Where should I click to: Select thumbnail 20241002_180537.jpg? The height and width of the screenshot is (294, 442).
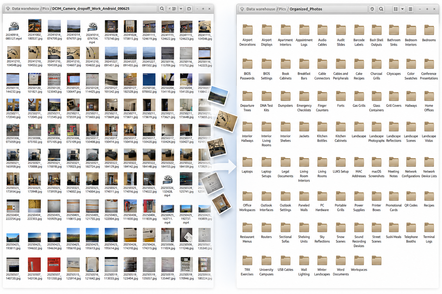pyautogui.click(x=35, y=26)
